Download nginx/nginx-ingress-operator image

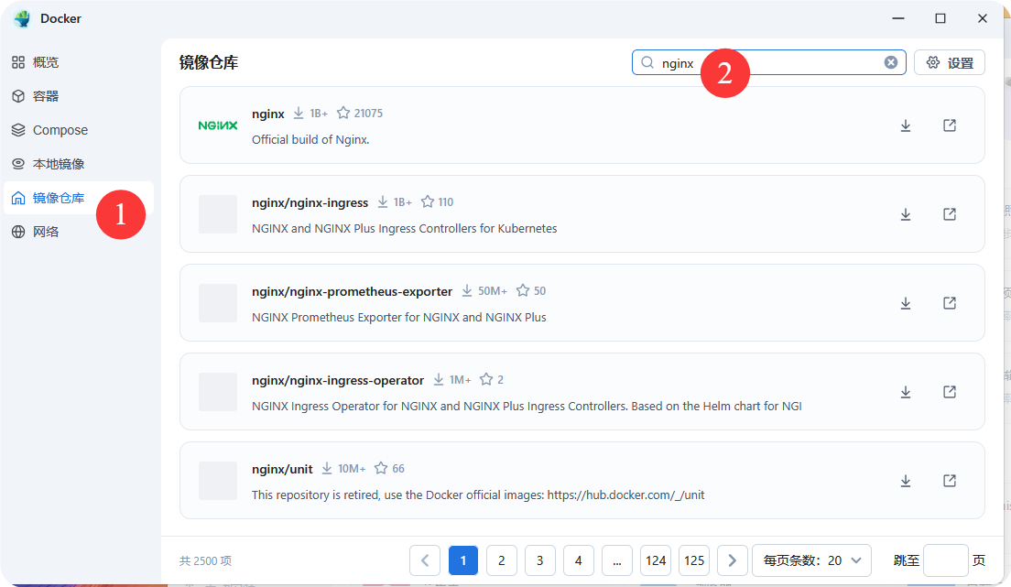pyautogui.click(x=906, y=393)
